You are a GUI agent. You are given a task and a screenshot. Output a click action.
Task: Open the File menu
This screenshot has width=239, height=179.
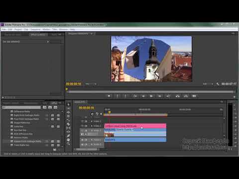[x=4, y=29]
